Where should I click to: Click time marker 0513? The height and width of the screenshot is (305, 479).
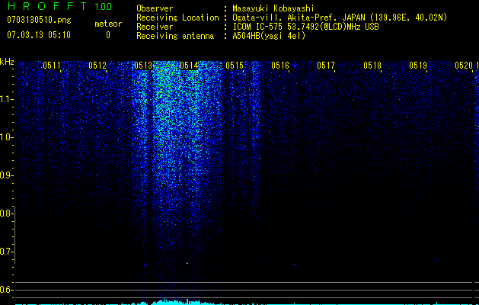click(x=143, y=66)
